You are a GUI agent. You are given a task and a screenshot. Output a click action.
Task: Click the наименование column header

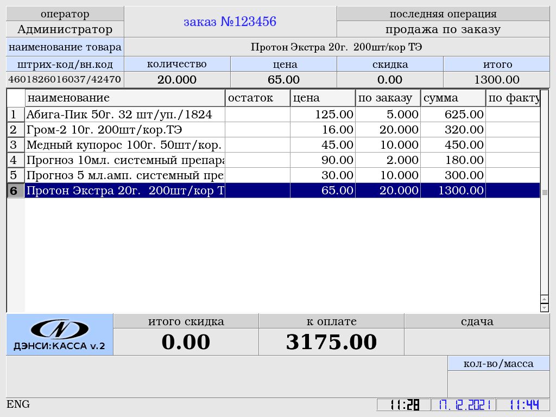click(125, 98)
